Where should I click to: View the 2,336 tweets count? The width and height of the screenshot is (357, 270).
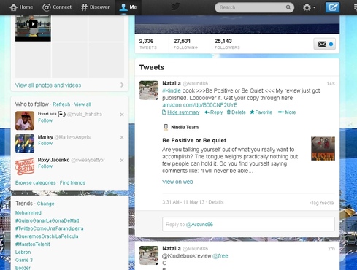point(148,44)
